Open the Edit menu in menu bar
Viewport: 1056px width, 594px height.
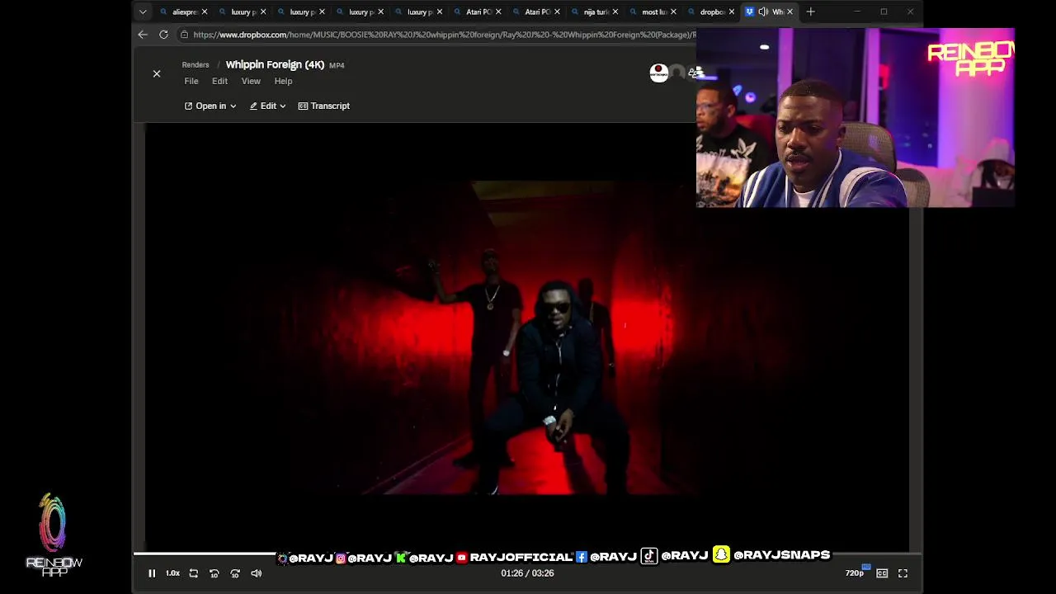pos(219,81)
